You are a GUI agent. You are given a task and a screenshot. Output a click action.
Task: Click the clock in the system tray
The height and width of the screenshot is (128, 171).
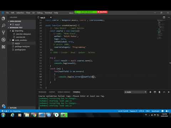click(165, 115)
